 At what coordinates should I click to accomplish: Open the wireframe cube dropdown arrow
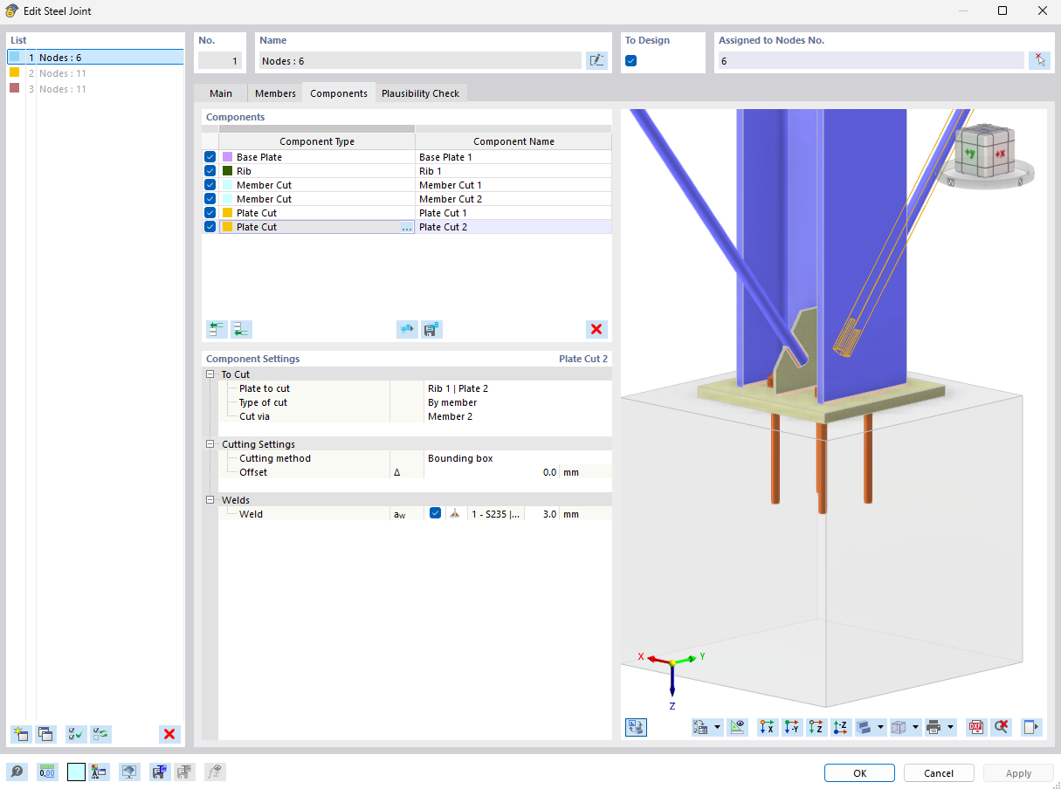(x=915, y=726)
